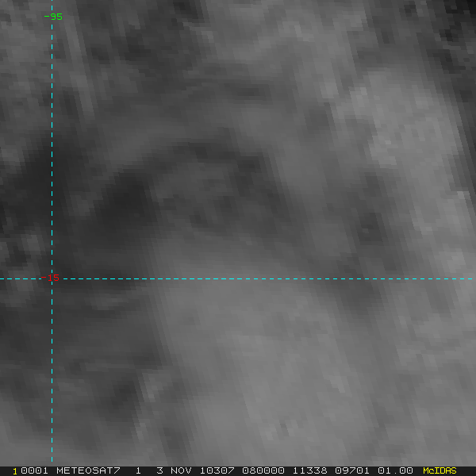Click the 09701 value in status bar
Screen dimensions: 476x476
(x=352, y=470)
